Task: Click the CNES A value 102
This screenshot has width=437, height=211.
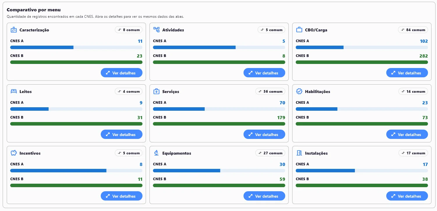Action: coord(424,41)
